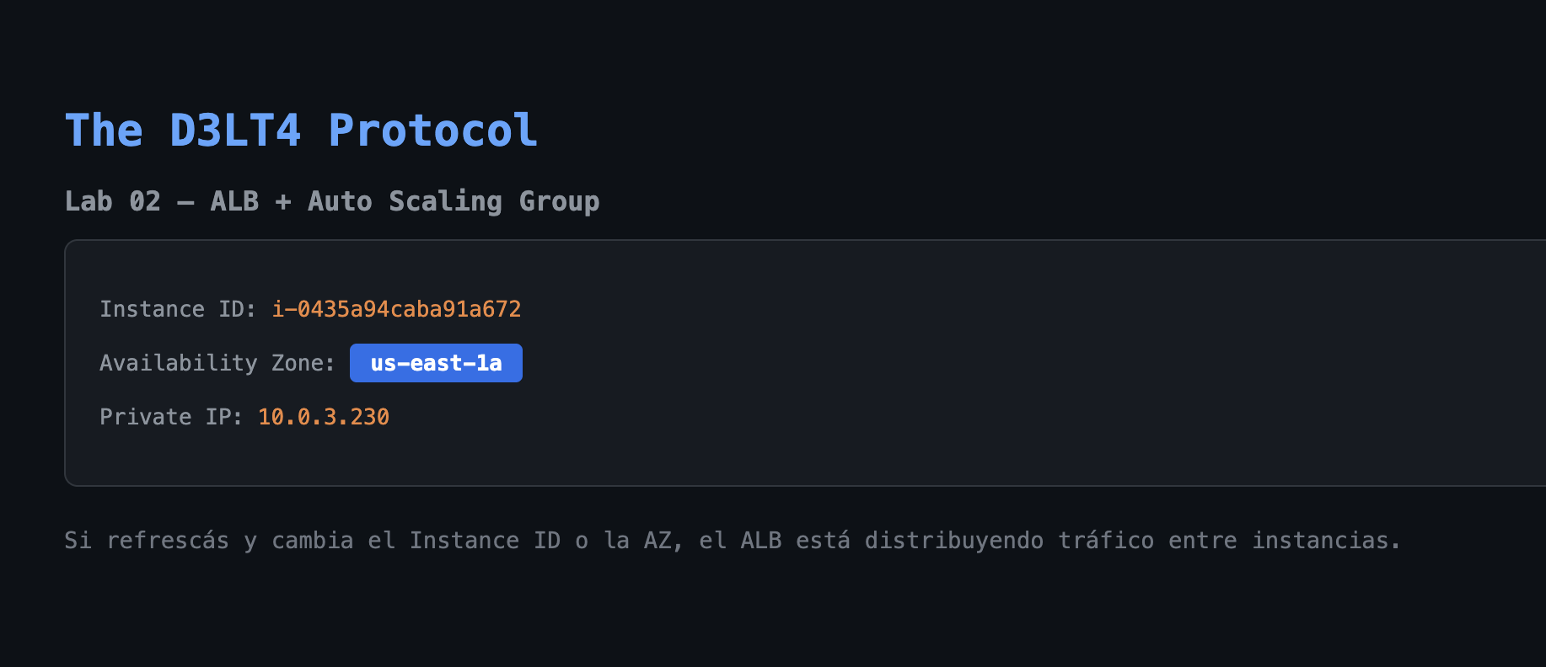Viewport: 1546px width, 667px height.
Task: Click the blue us-east-1a badge
Action: pyautogui.click(x=436, y=363)
